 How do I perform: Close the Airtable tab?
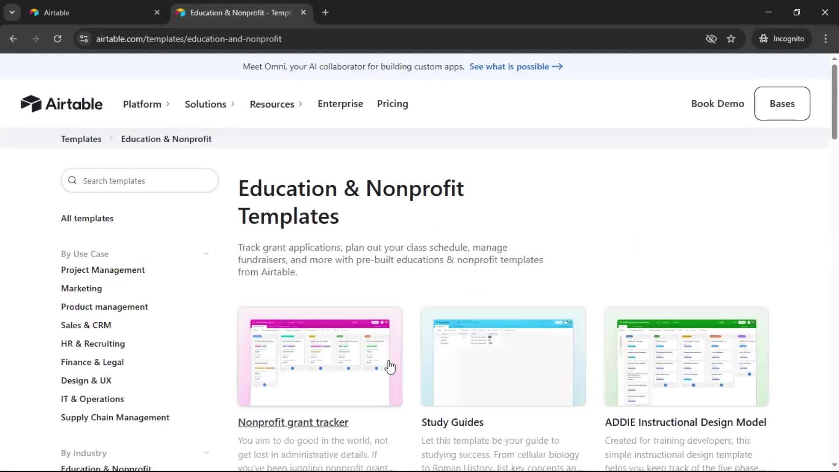(x=157, y=13)
